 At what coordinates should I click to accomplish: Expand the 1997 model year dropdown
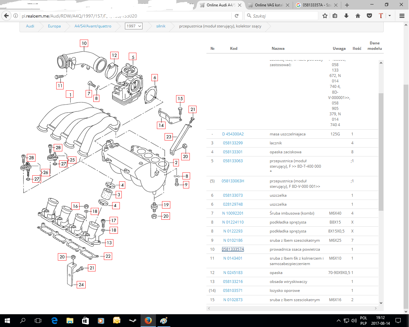[x=134, y=26]
